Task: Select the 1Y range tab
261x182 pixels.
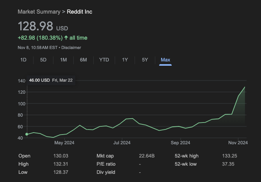Action: click(125, 60)
